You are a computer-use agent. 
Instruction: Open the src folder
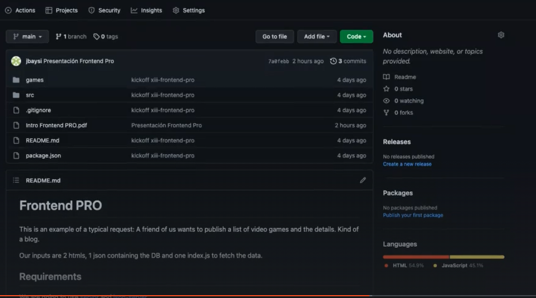click(30, 95)
